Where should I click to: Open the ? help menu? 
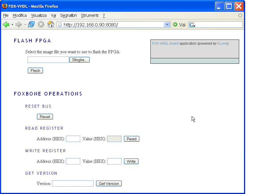click(x=104, y=15)
